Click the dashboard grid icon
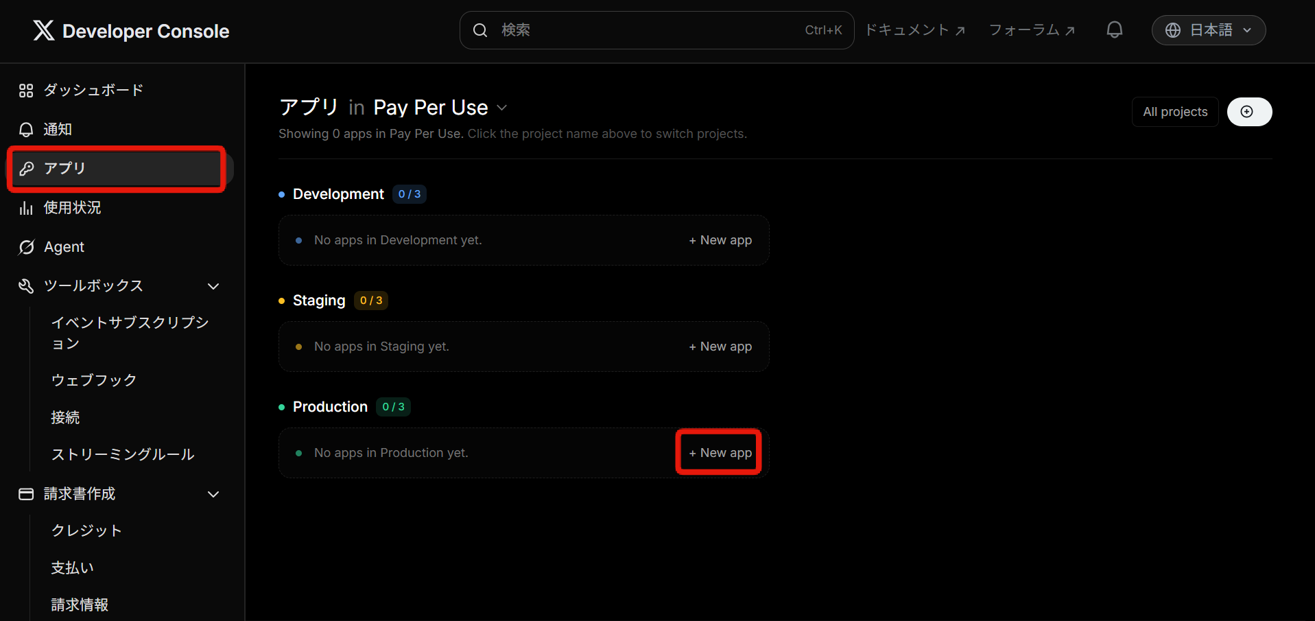This screenshot has width=1315, height=621. coord(26,91)
